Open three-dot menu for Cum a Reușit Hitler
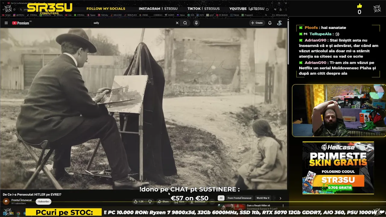Viewport: 386px width, 217px height. 283,206
